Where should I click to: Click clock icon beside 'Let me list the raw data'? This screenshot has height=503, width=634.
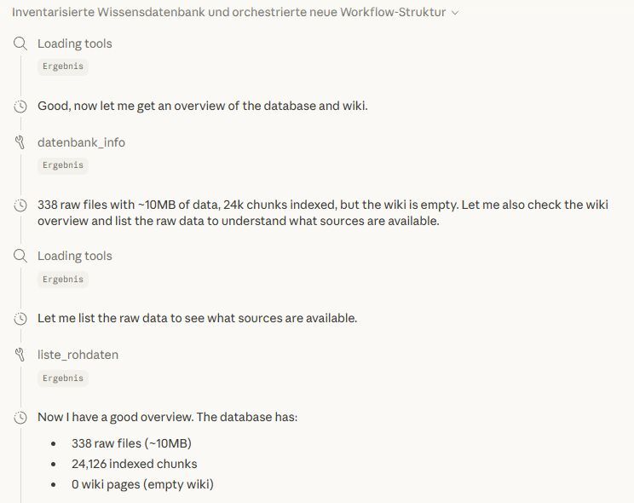pyautogui.click(x=20, y=318)
